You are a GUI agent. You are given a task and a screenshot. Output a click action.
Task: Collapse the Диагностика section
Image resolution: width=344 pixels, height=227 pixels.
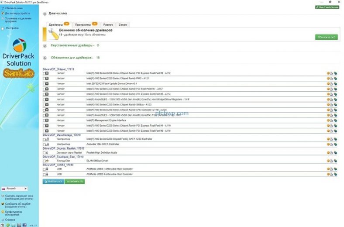pos(45,14)
